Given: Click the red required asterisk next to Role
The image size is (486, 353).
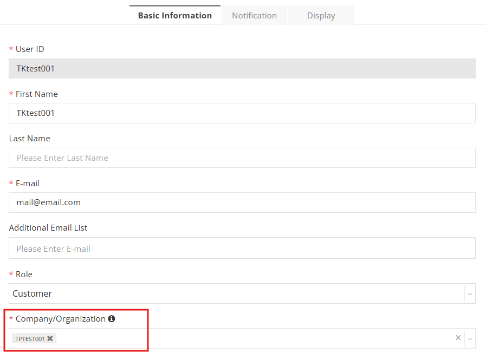Looking at the screenshot, I should click(x=10, y=274).
